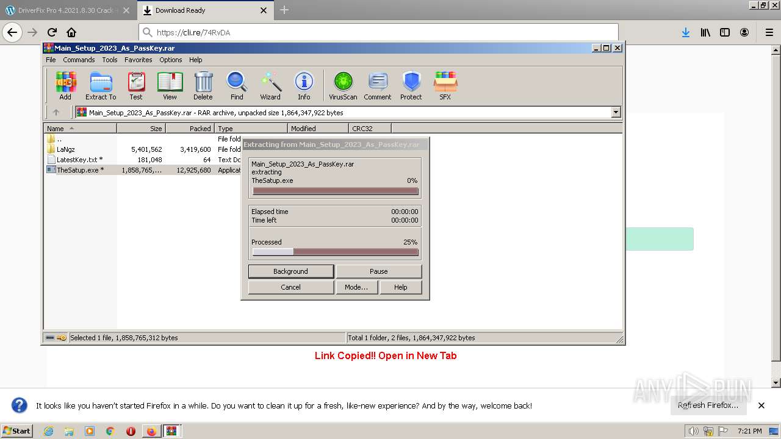Select the Download Ready tab
The image size is (781, 439).
click(206, 10)
